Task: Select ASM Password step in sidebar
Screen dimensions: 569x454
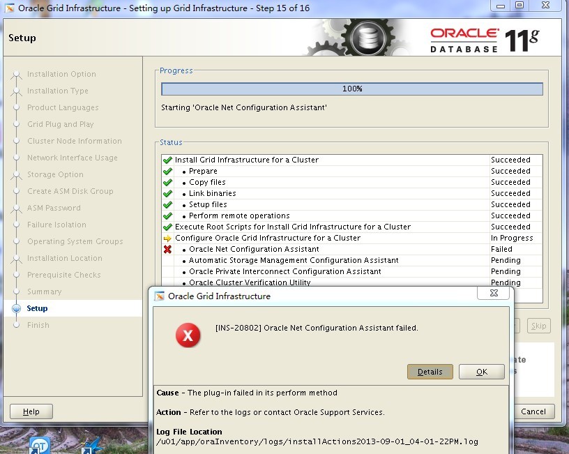Action: point(54,209)
